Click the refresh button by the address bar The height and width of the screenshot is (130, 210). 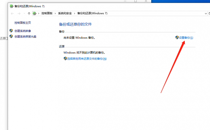209,14
